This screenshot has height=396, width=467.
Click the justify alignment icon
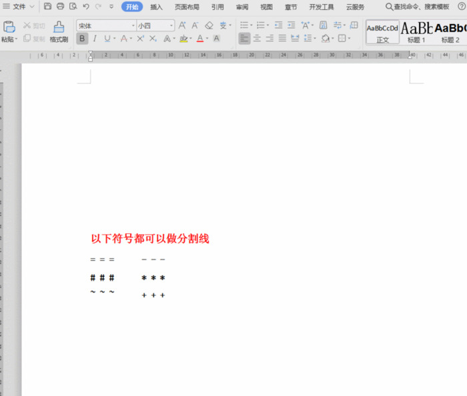pyautogui.click(x=282, y=39)
